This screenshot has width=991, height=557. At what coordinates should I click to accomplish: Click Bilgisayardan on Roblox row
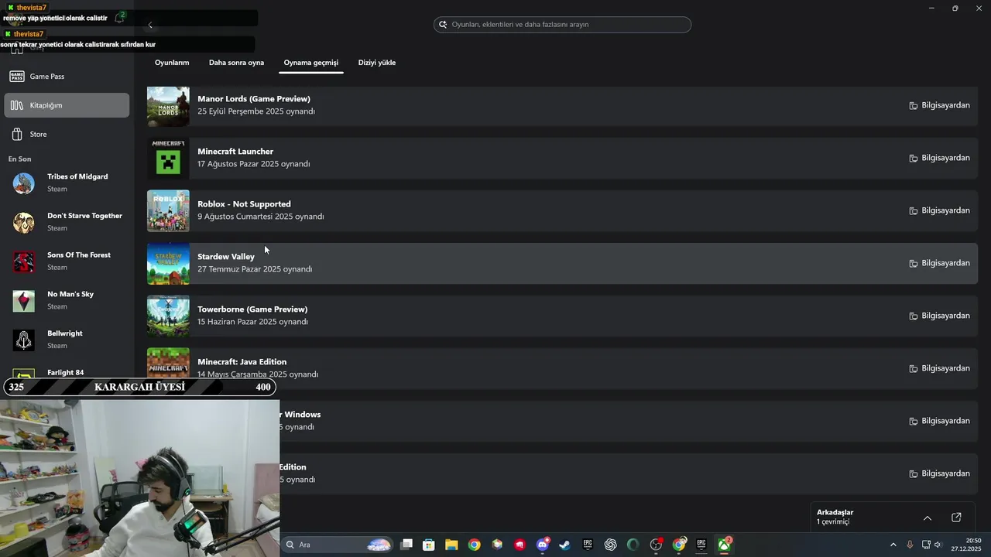[939, 210]
